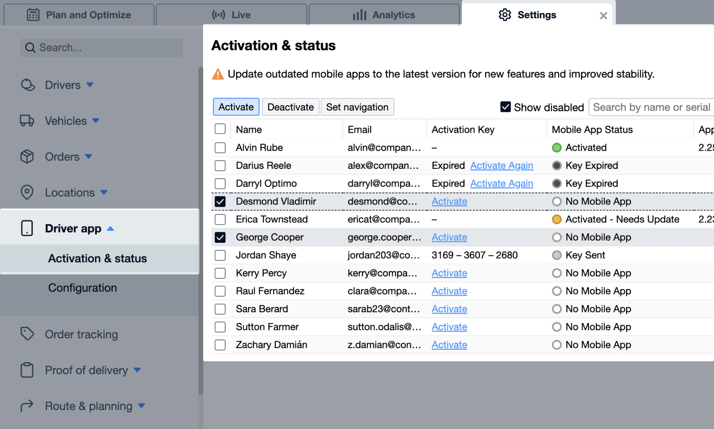The width and height of the screenshot is (714, 429).
Task: Click No Mobile App status circle for Desmond Vladimir
Action: 556,201
